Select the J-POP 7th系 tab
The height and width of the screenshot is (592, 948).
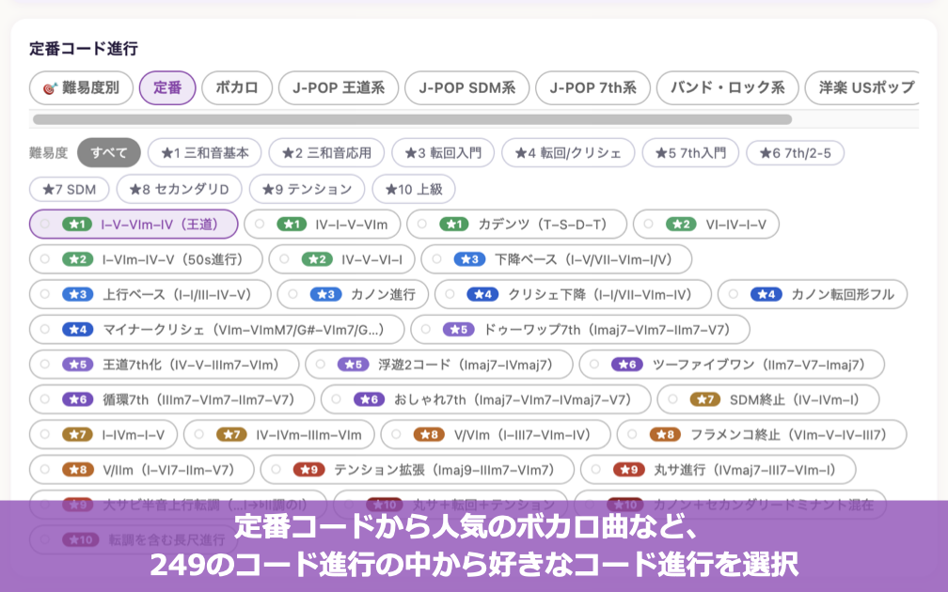click(593, 88)
